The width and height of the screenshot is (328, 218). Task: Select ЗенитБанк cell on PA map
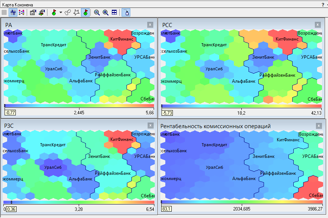click(99, 57)
